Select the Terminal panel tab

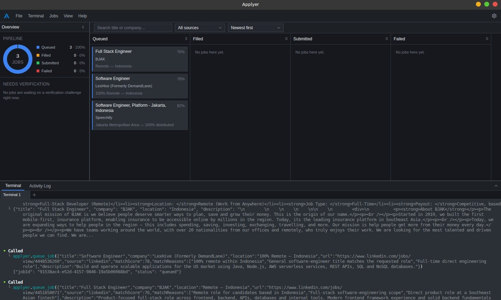13,186
